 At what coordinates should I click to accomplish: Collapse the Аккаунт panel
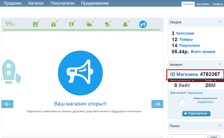tap(220, 64)
